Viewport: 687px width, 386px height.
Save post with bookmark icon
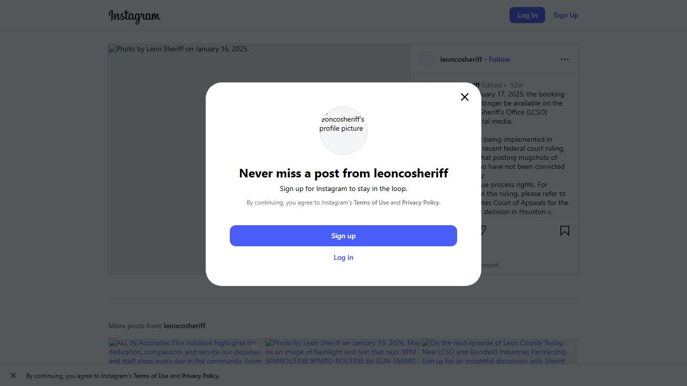(x=565, y=231)
